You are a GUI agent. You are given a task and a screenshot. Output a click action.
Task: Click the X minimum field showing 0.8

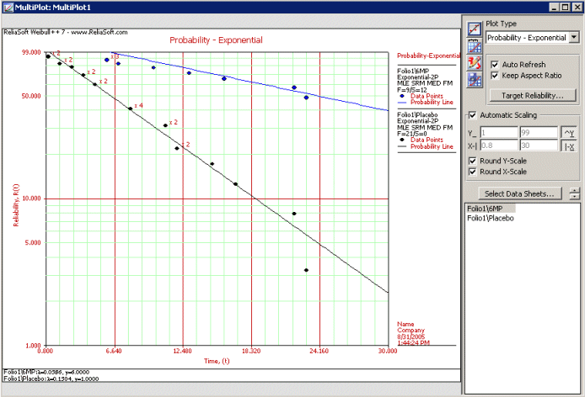[499, 146]
